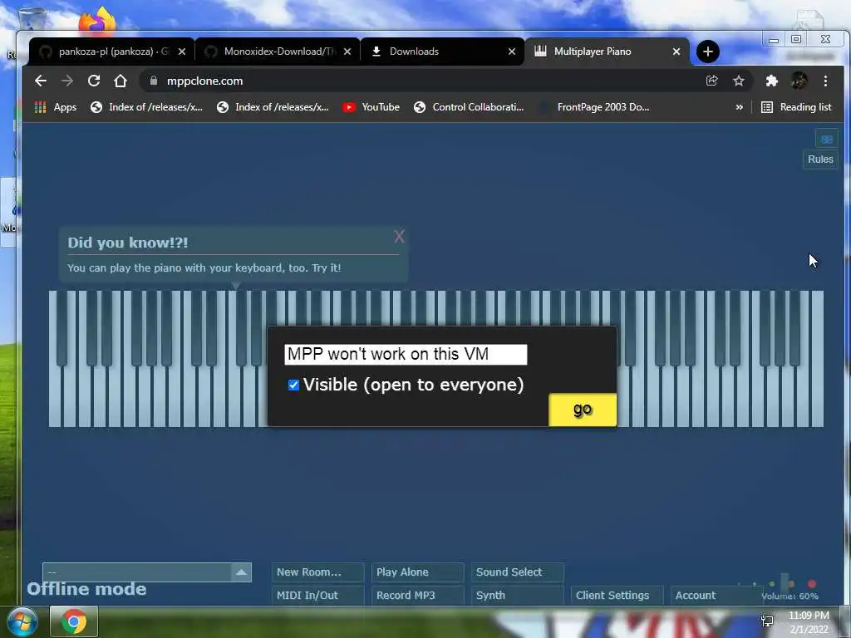Image resolution: width=851 pixels, height=638 pixels.
Task: Expand hidden bookmarks with the chevron
Action: click(739, 107)
